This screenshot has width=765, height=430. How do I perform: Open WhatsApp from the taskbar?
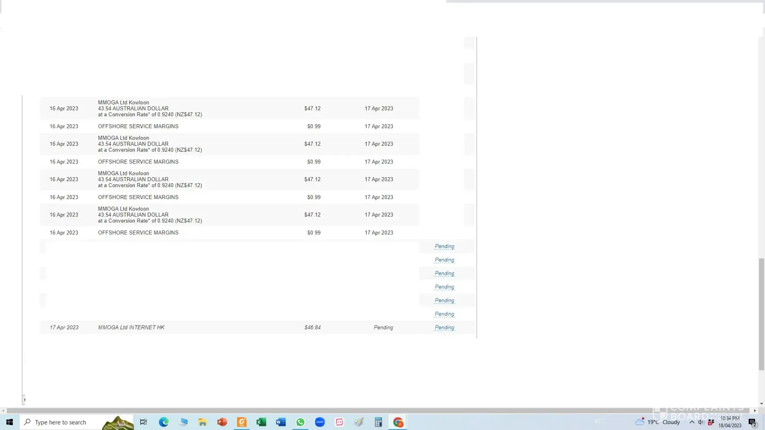300,422
